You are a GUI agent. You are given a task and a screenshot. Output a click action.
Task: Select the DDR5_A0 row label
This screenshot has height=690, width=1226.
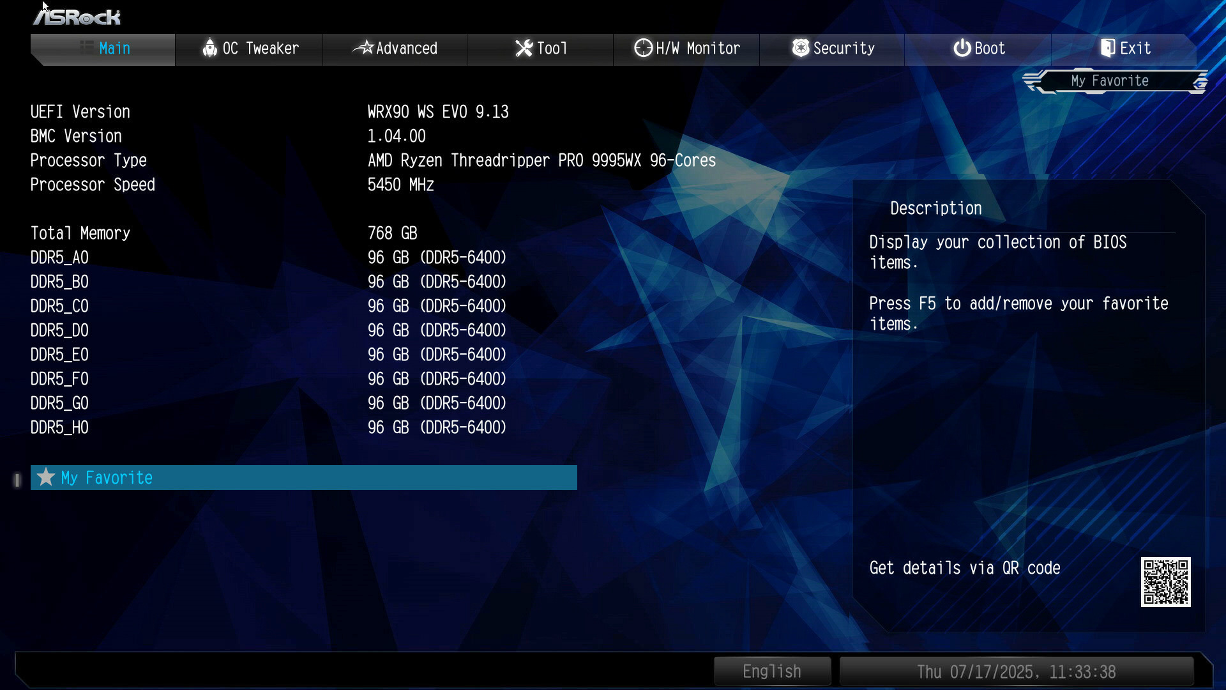[59, 257]
